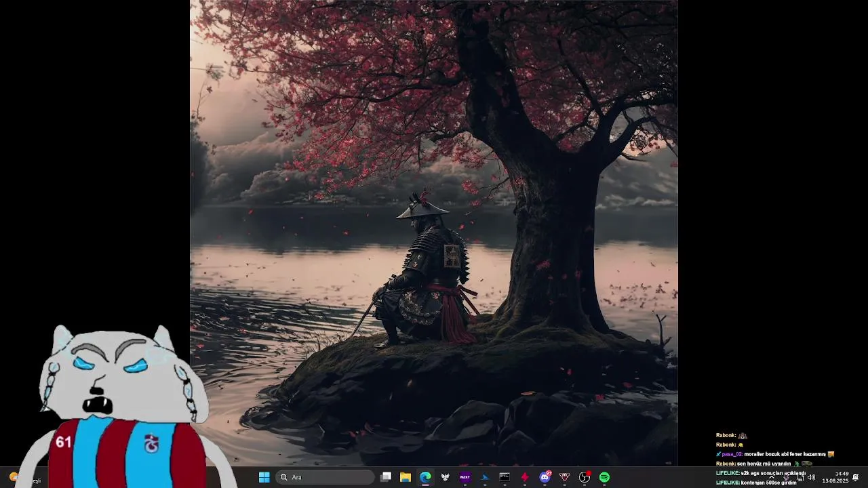Screen dimensions: 868x488
Task: Open the white winged emblem taskbar app
Action: (446, 477)
